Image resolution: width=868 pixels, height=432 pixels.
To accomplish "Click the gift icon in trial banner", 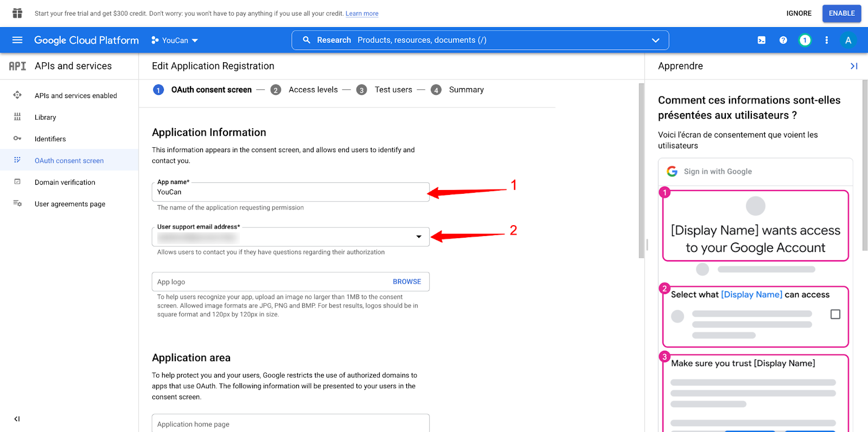I will click(x=17, y=13).
